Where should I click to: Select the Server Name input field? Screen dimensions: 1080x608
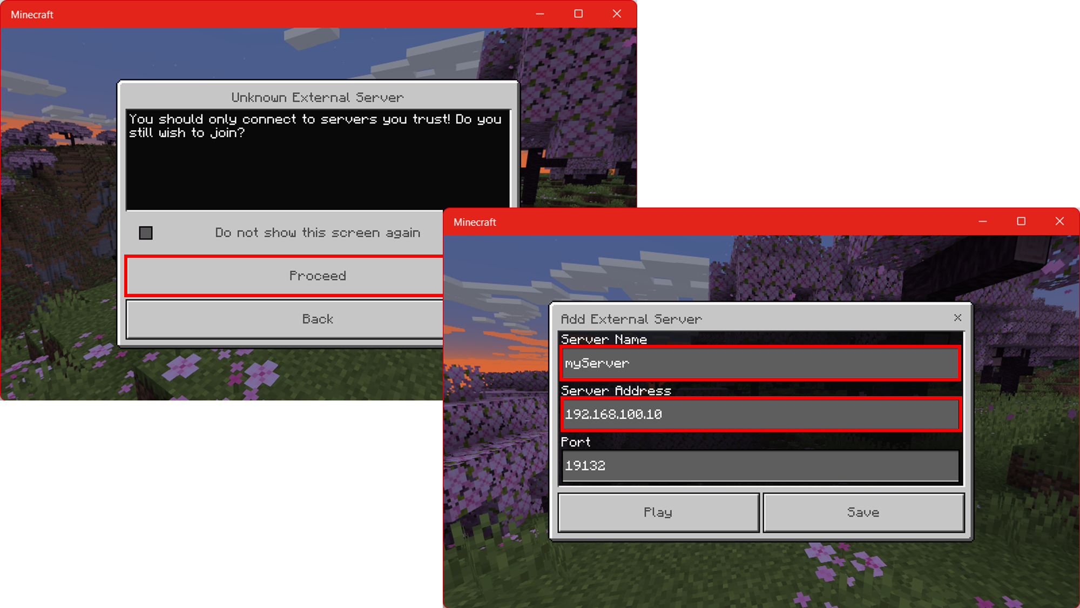(760, 363)
